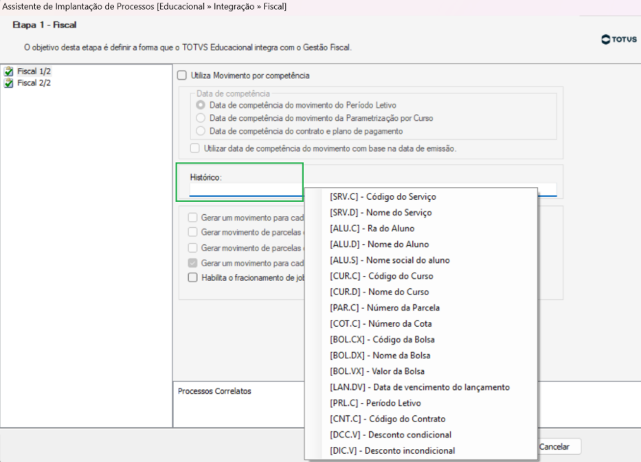Pick [CNT.C] - Código do Contrato
Screen dimensions: 641x462
[x=421, y=419]
